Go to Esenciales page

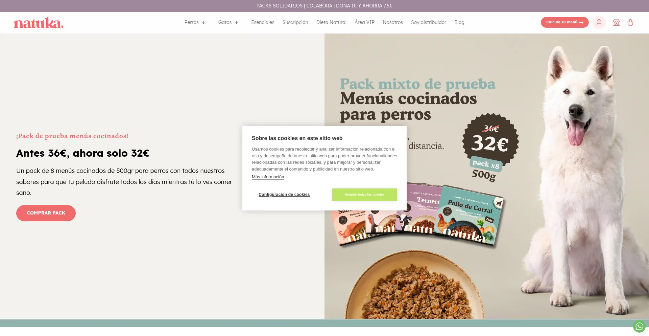tap(263, 22)
